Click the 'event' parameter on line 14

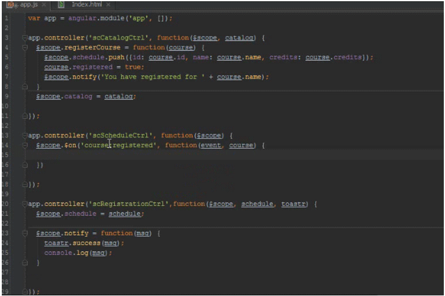coord(211,145)
